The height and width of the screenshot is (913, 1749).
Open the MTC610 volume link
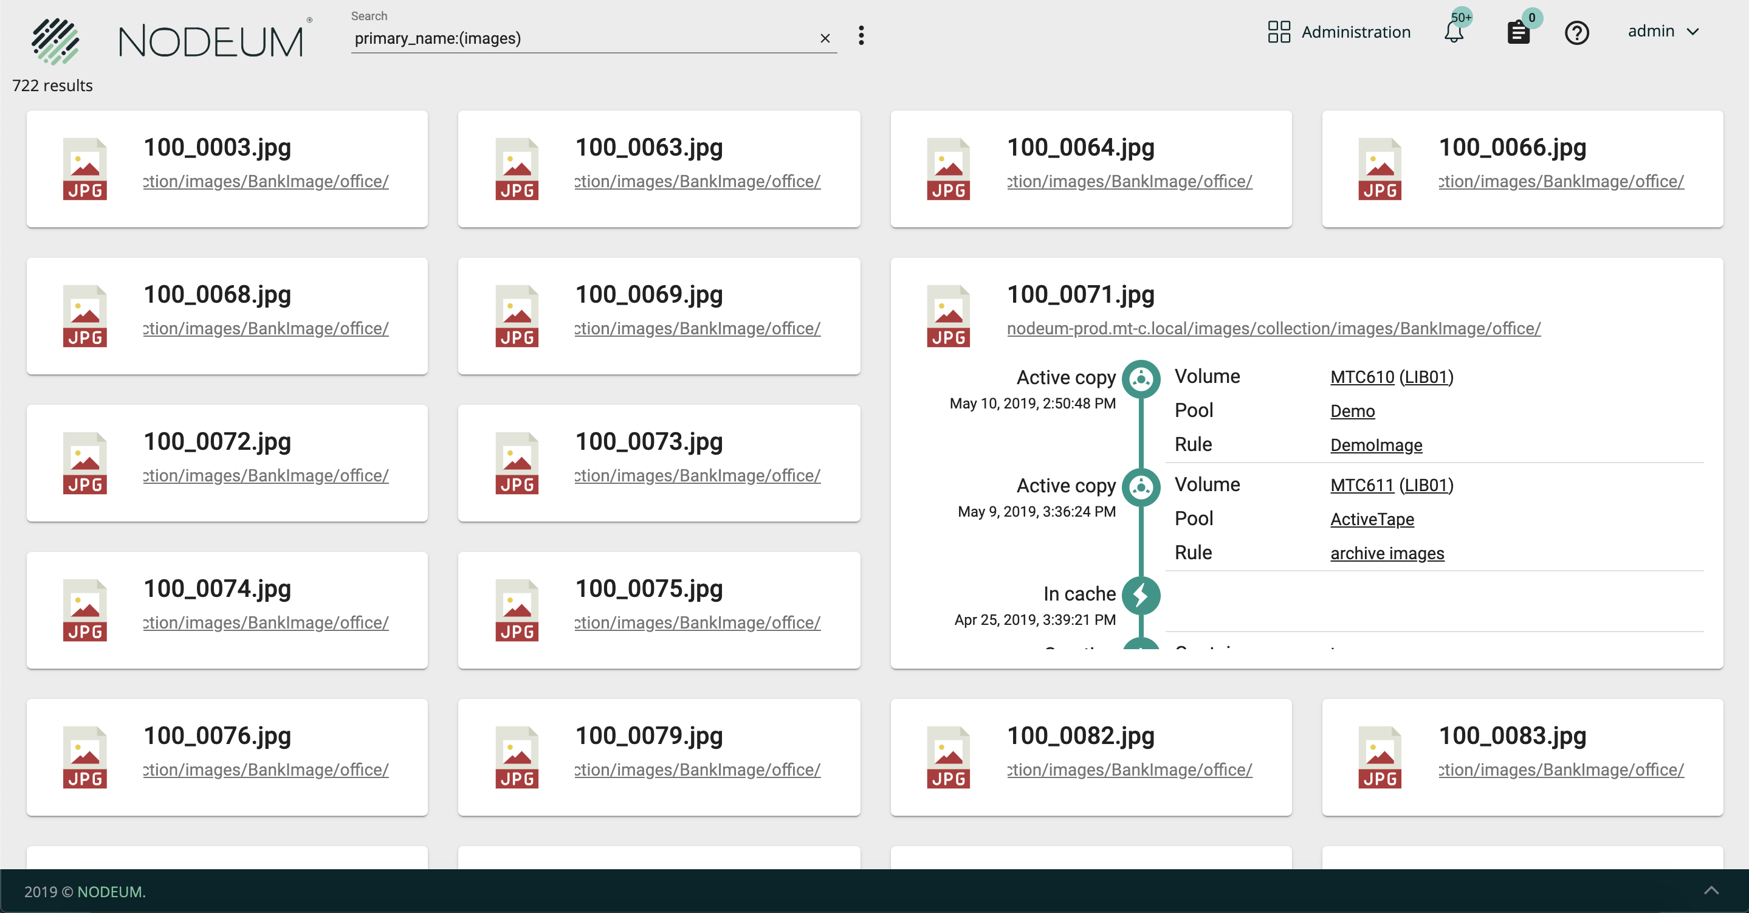[1362, 377]
